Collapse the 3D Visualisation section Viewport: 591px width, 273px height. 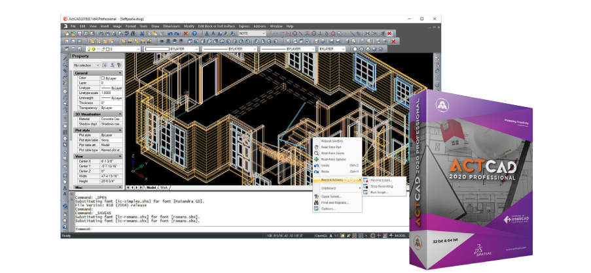pos(120,114)
